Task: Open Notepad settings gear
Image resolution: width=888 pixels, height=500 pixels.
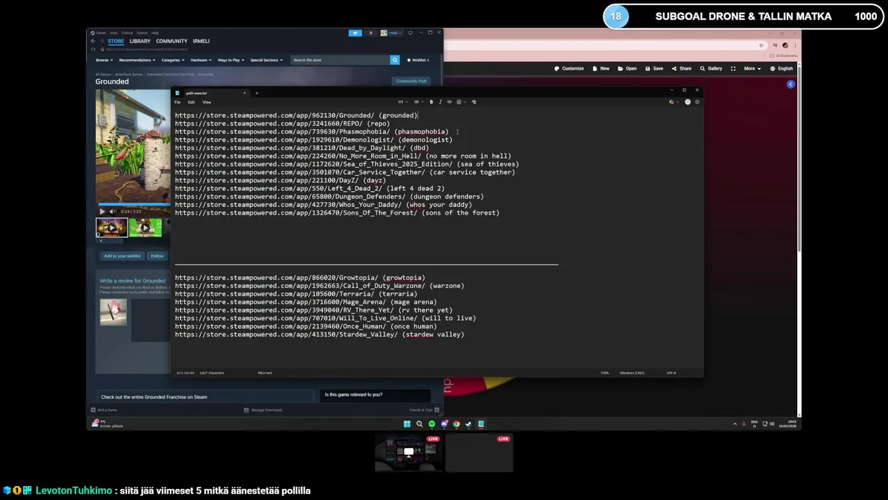Action: coord(697,102)
